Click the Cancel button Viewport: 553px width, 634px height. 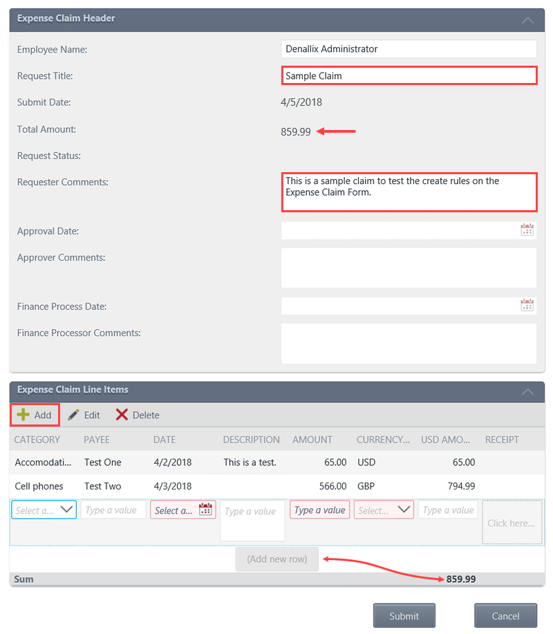pyautogui.click(x=505, y=615)
